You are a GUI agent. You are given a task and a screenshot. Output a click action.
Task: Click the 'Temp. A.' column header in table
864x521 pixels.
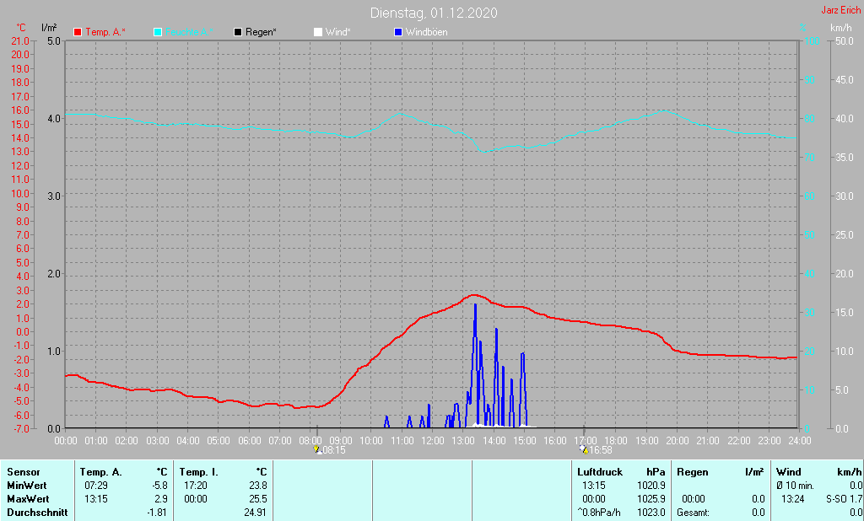[x=101, y=472]
